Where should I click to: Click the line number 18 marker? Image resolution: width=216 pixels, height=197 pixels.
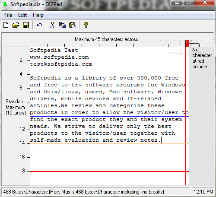[x=22, y=171]
